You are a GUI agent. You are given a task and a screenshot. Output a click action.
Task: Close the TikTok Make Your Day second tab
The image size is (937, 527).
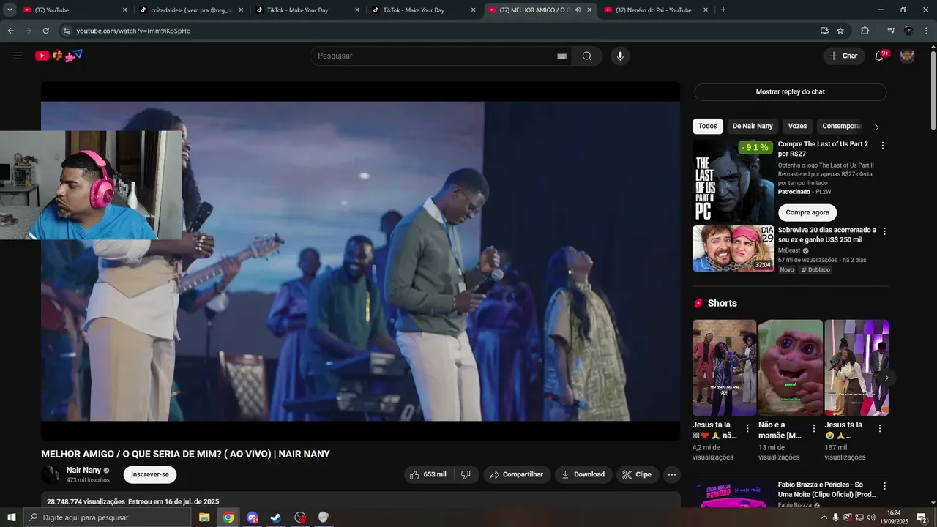tap(473, 10)
